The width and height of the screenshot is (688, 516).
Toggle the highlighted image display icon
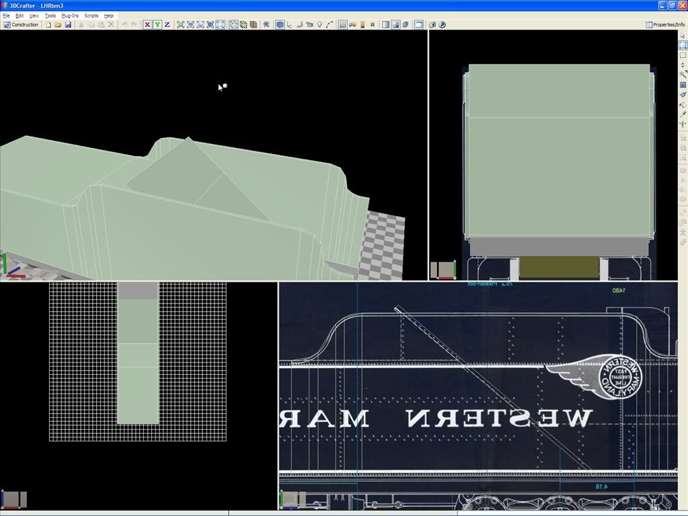[395, 25]
